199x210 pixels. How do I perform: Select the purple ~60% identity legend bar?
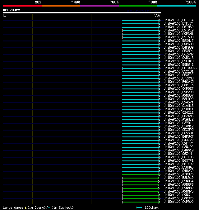pos(99,6)
